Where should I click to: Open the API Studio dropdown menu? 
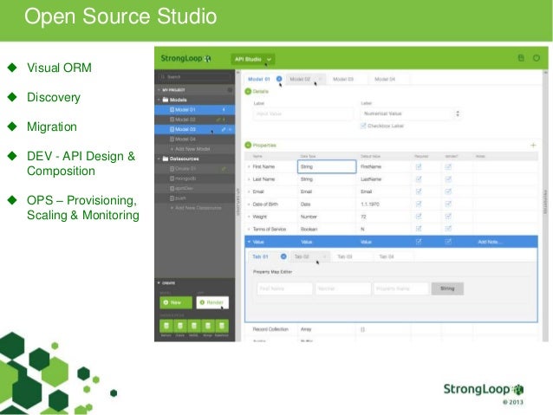253,59
